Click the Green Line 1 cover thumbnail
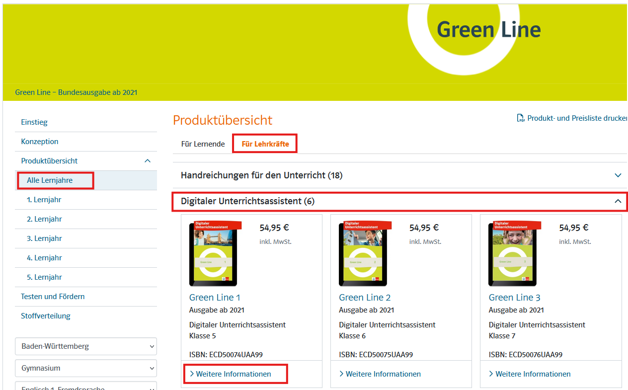This screenshot has width=628, height=390. pos(215,253)
